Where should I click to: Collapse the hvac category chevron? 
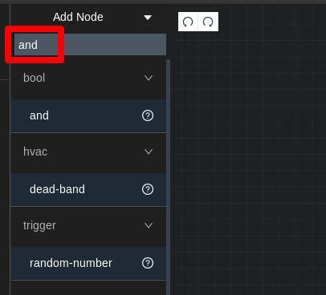pos(149,152)
